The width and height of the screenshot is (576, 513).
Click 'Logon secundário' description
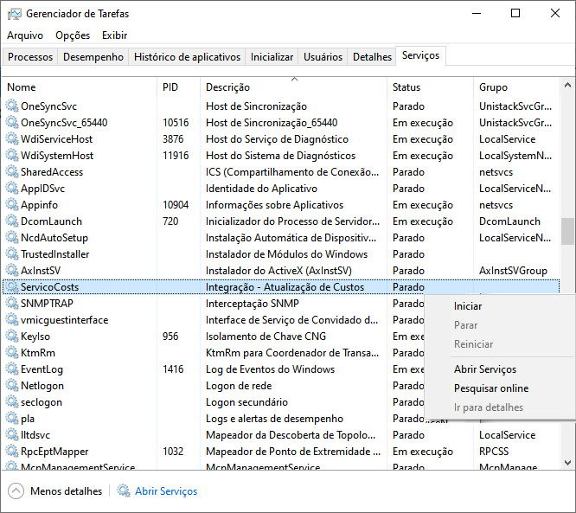tap(246, 402)
